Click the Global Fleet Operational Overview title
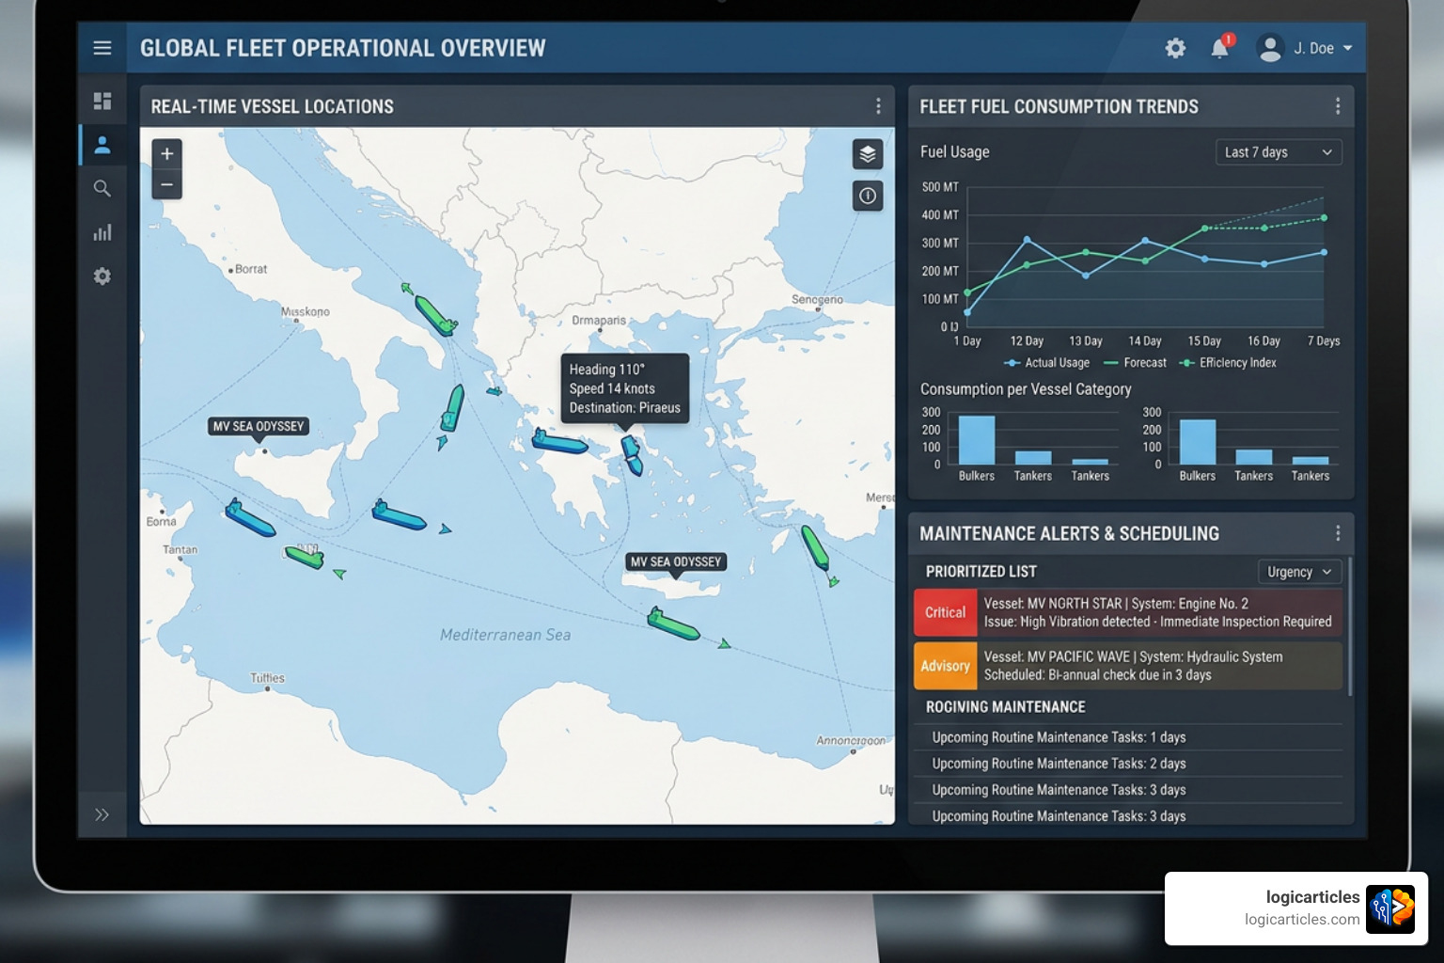 point(342,48)
